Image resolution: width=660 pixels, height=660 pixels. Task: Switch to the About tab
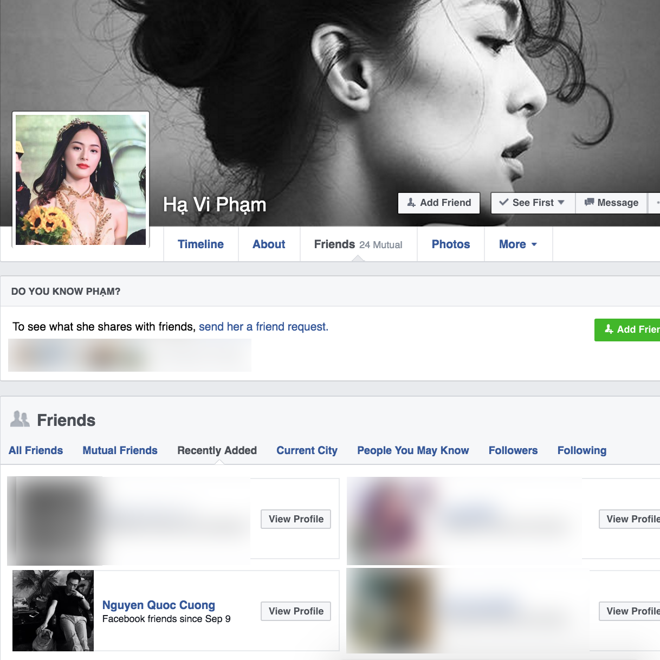[269, 244]
